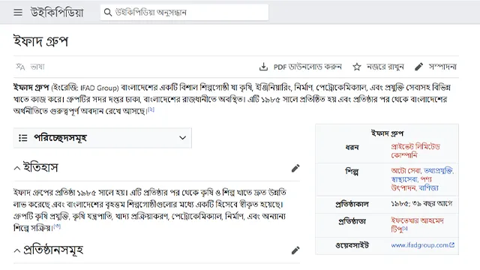The image size is (480, 270).
Task: Open the reference [২] citation link
Action: tap(151, 109)
